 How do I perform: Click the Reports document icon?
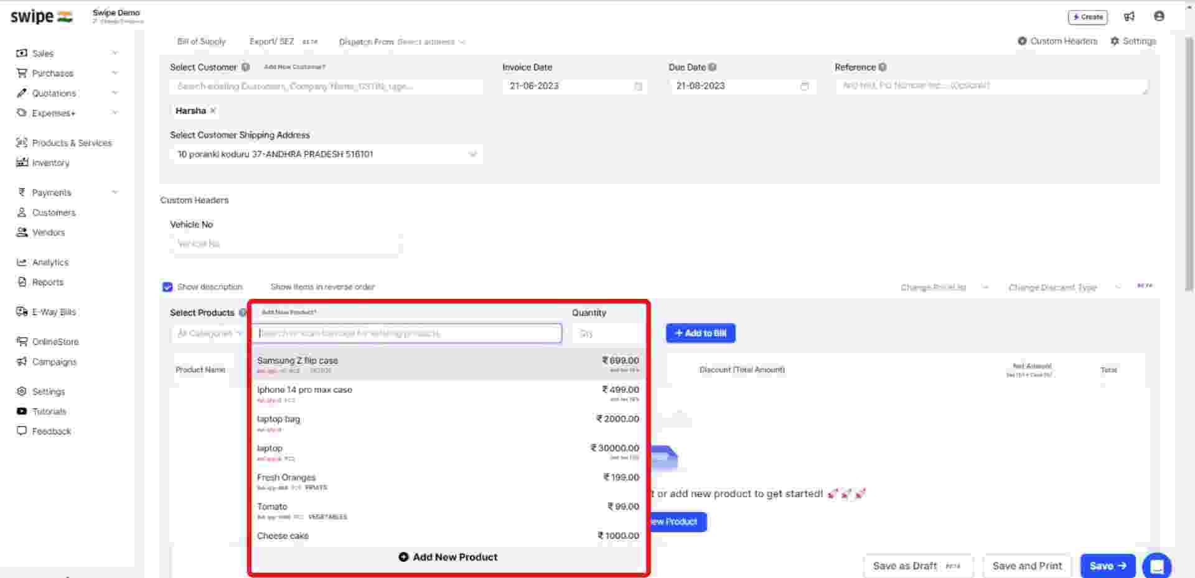pyautogui.click(x=22, y=282)
